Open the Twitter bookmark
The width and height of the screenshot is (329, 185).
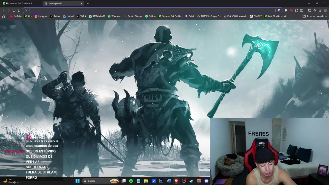(55, 16)
